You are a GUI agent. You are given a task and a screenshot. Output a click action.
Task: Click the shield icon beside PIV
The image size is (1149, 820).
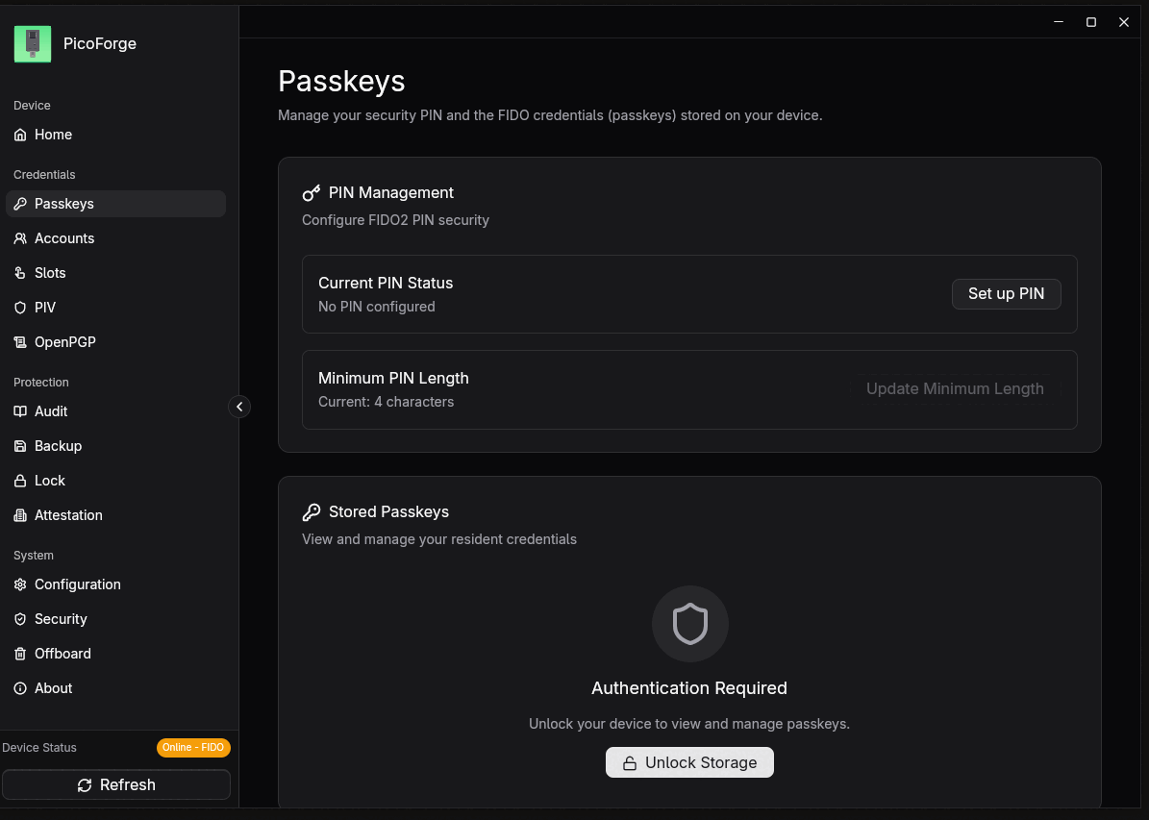tap(20, 308)
